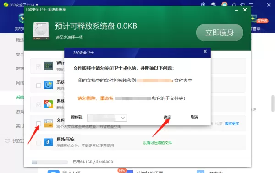The image size is (275, 173).
Task: Click the 预计可释放系统盘 0.0KB heading
Action: click(96, 26)
